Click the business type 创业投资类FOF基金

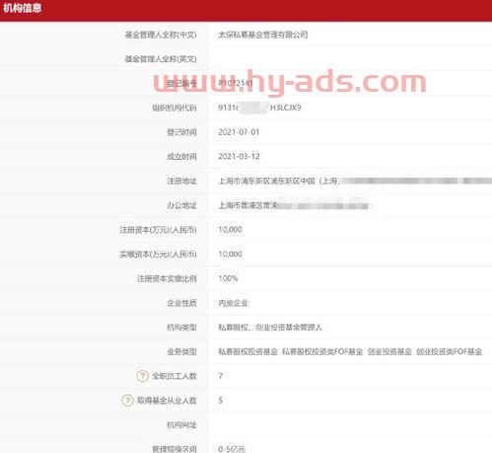pyautogui.click(x=449, y=351)
